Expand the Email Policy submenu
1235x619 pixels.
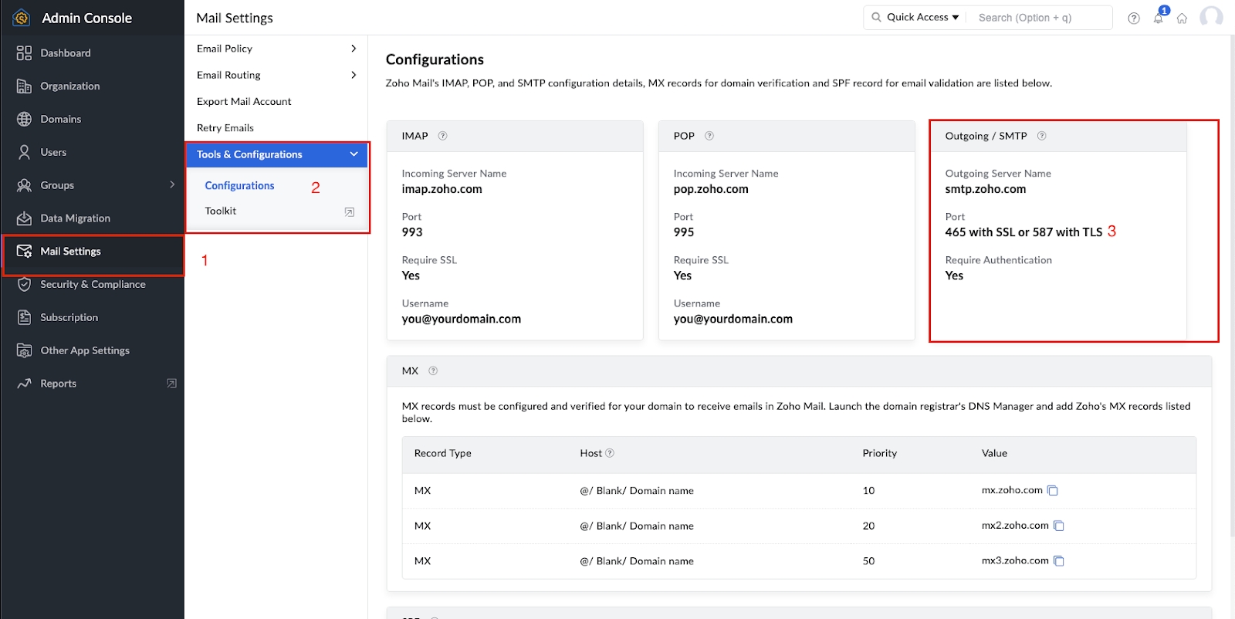point(354,49)
